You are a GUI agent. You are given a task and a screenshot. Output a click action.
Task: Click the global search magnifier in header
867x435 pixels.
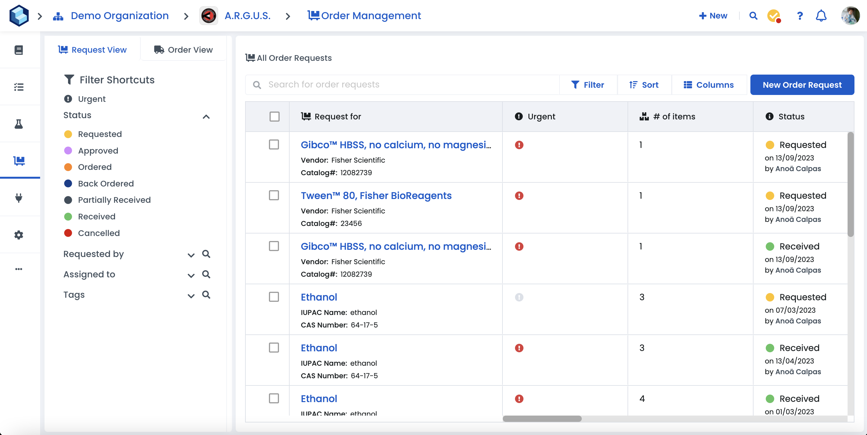coord(753,16)
